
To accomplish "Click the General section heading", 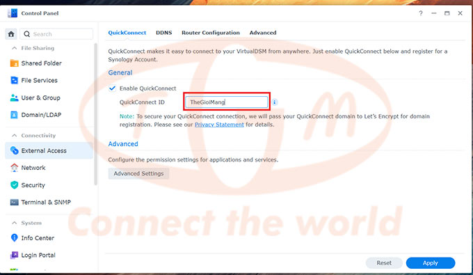I will click(120, 72).
